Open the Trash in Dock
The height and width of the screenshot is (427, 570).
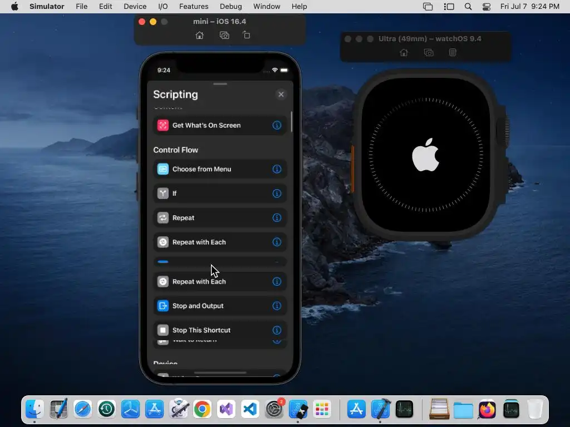[535, 409]
